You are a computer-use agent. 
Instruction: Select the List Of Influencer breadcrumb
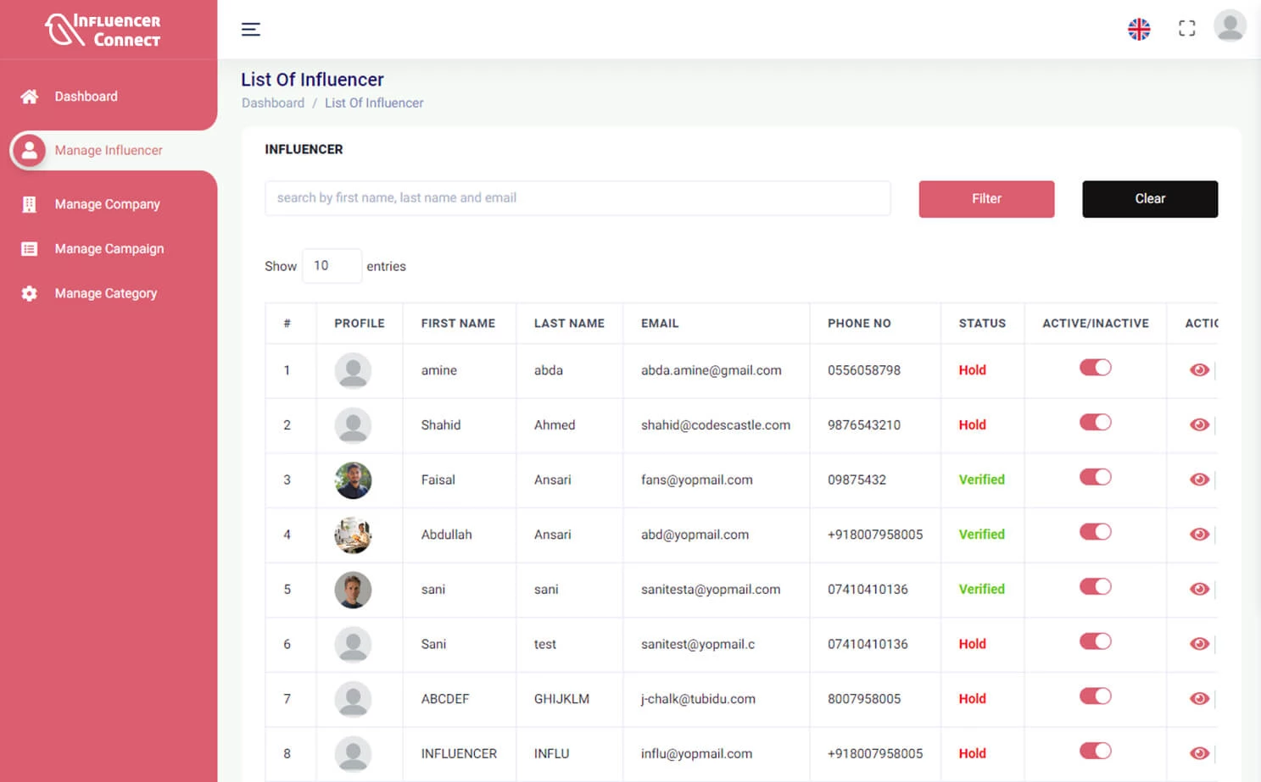point(374,103)
